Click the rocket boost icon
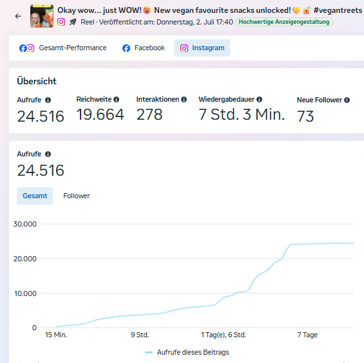 (x=73, y=22)
